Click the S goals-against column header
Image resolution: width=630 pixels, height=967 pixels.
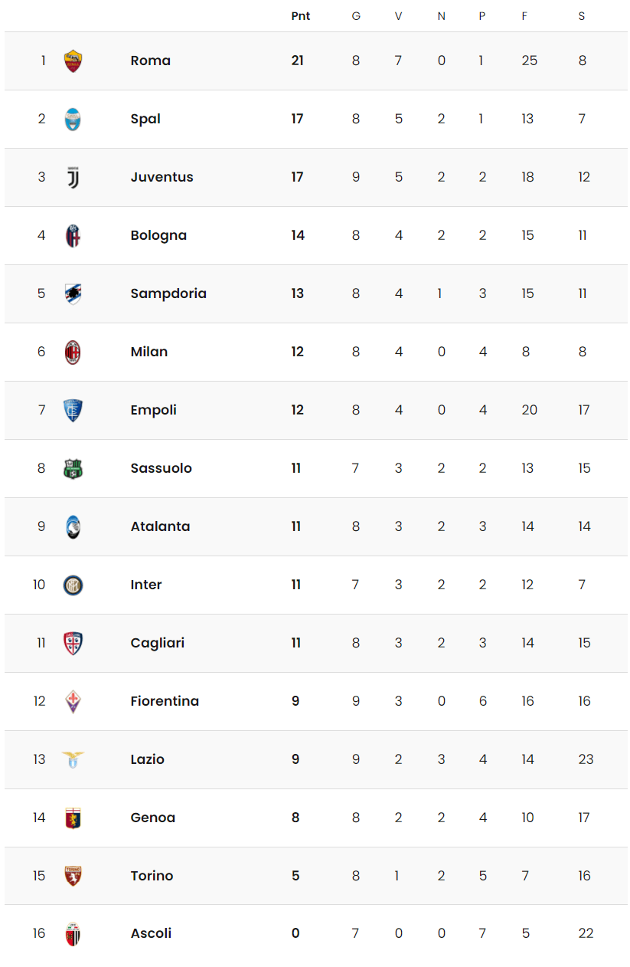582,16
